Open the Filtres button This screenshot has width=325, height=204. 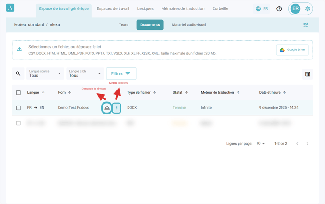(x=121, y=73)
